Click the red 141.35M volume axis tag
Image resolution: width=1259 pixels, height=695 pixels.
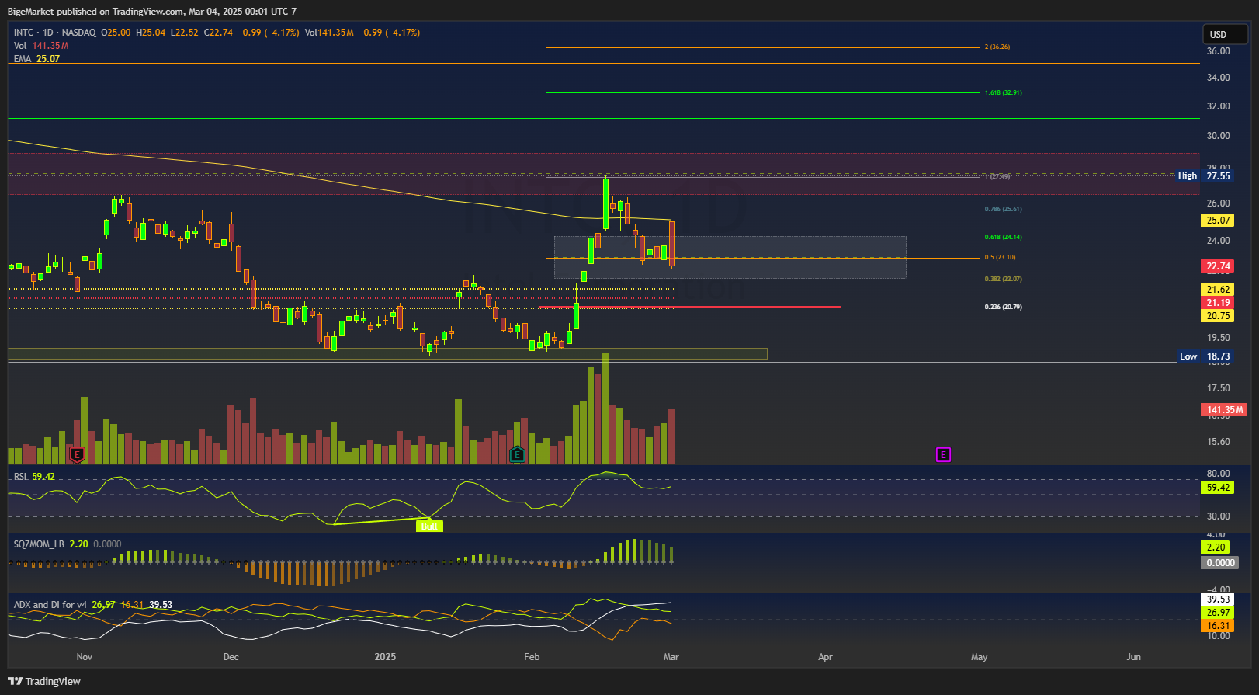click(1224, 410)
